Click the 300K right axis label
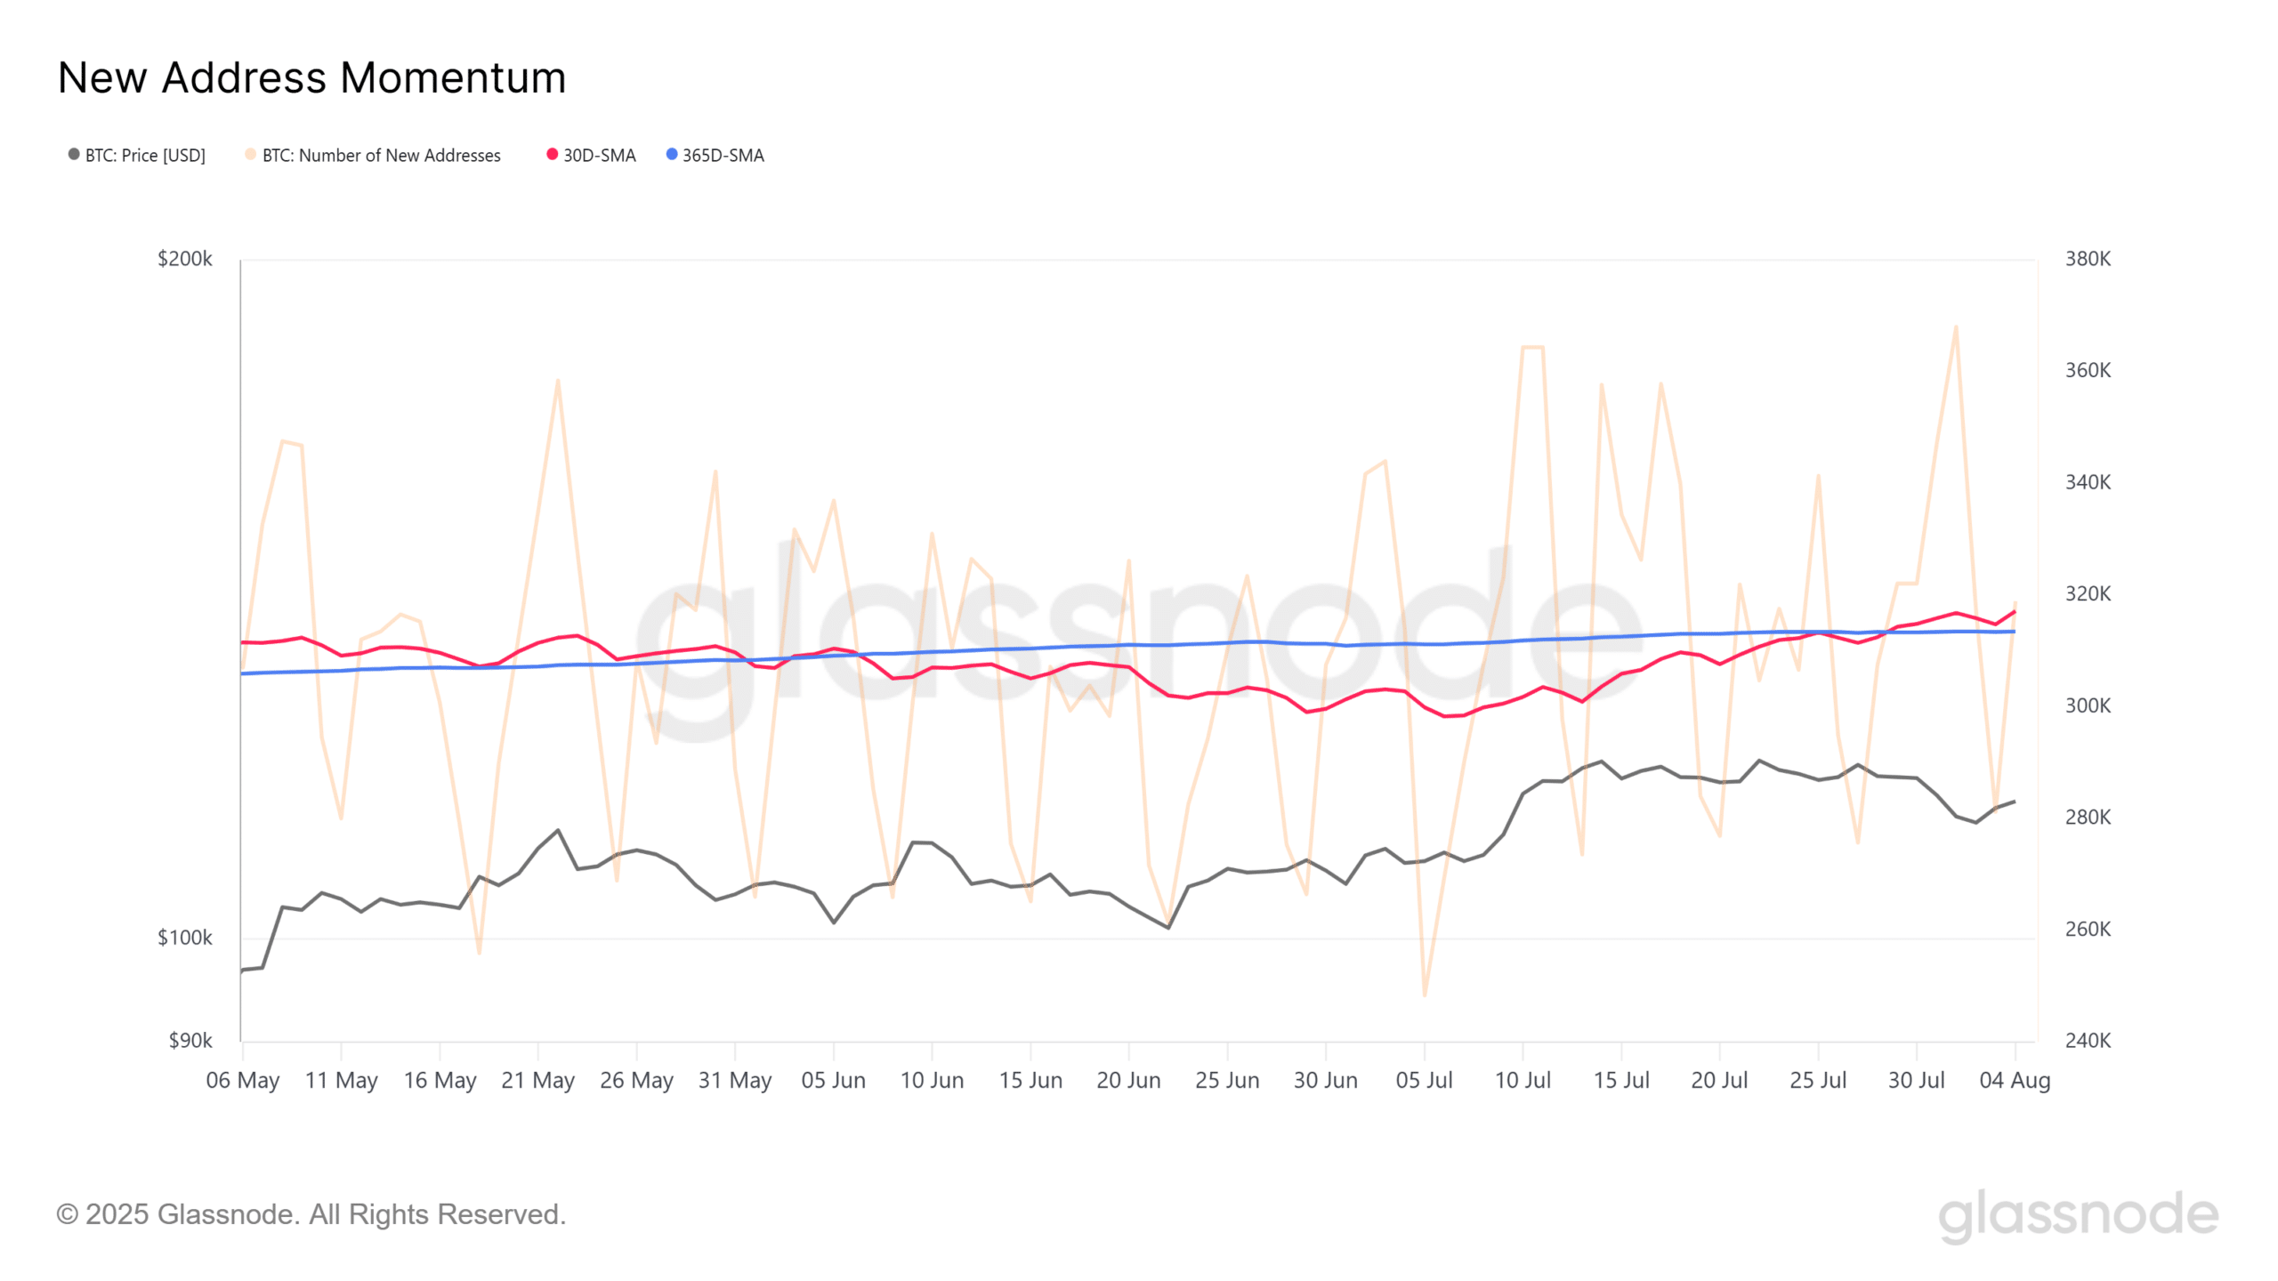 pyautogui.click(x=2088, y=705)
